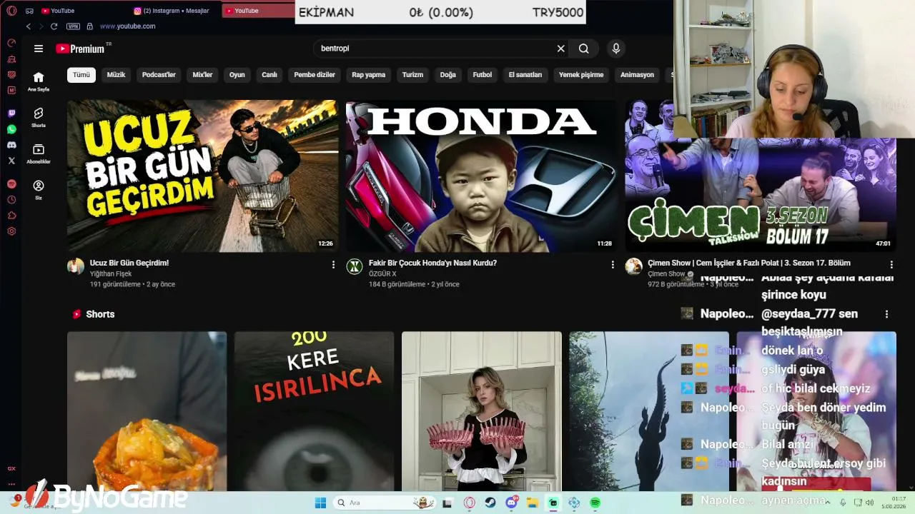Select the Müzik filter chip
The width and height of the screenshot is (915, 514).
pyautogui.click(x=116, y=75)
